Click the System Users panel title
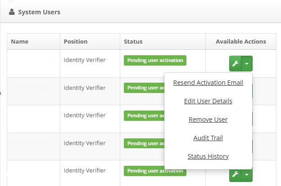This screenshot has height=186, width=281. pyautogui.click(x=39, y=12)
